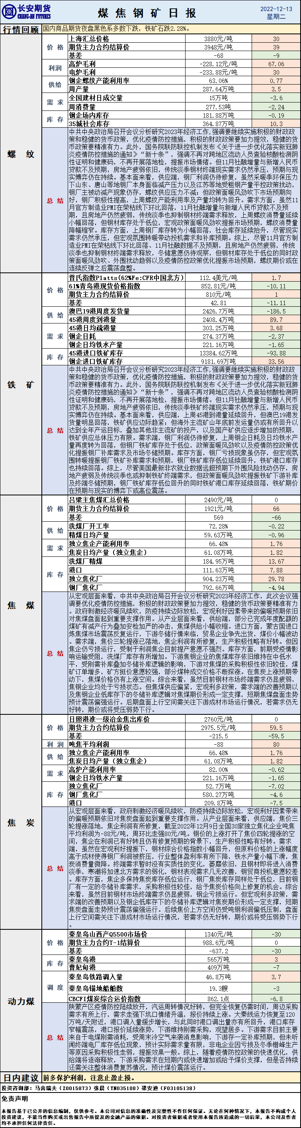Image resolution: width=301 pixels, height=1128 pixels.
Task: Select the change value -186.5
Action: click(276, 312)
